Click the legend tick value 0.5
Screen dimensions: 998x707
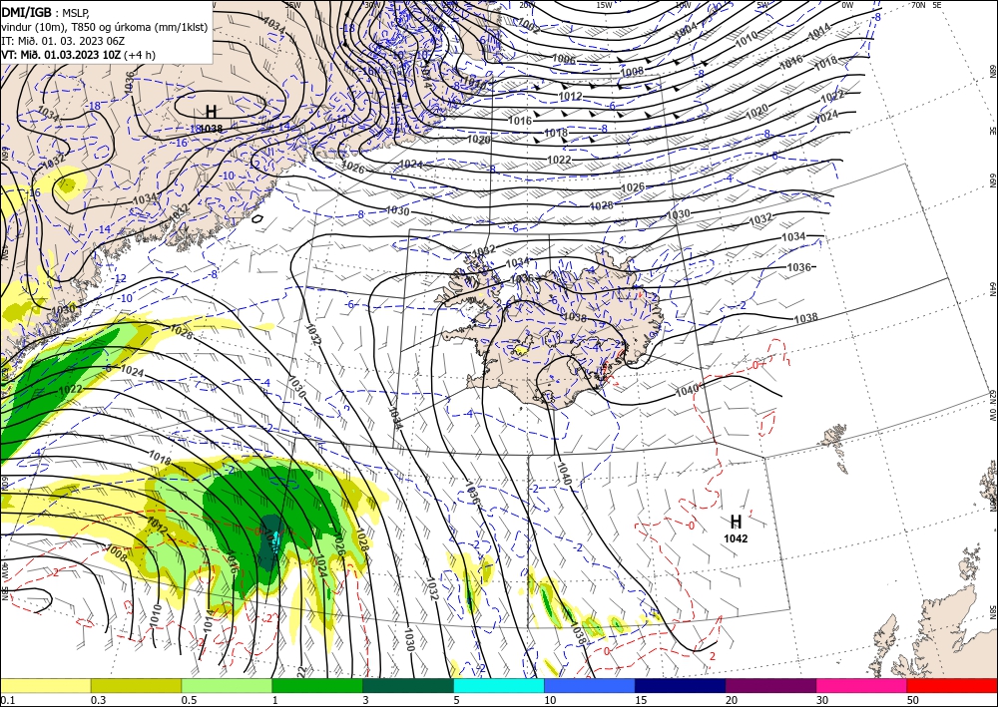188,700
